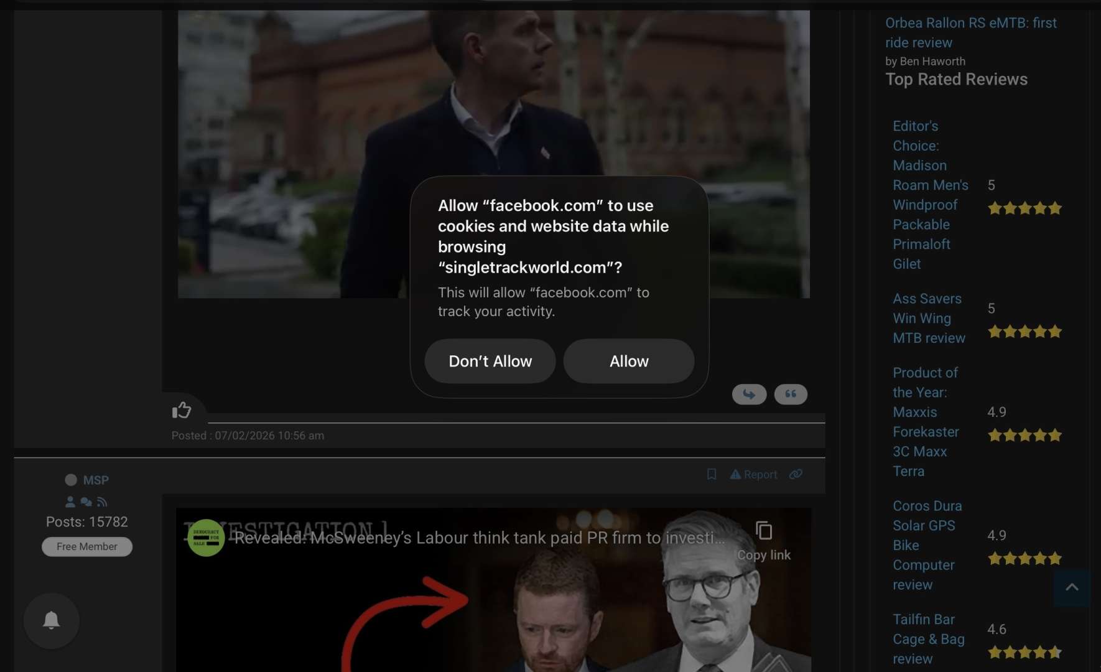
Task: View MSP's profile via person icon
Action: coord(70,502)
